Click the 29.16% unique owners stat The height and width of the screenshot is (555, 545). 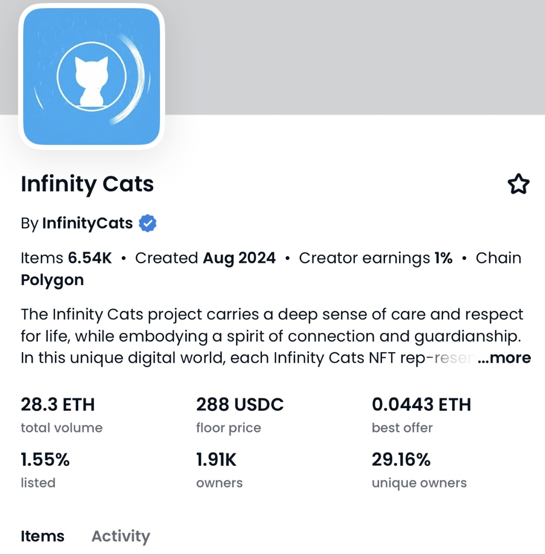(419, 470)
